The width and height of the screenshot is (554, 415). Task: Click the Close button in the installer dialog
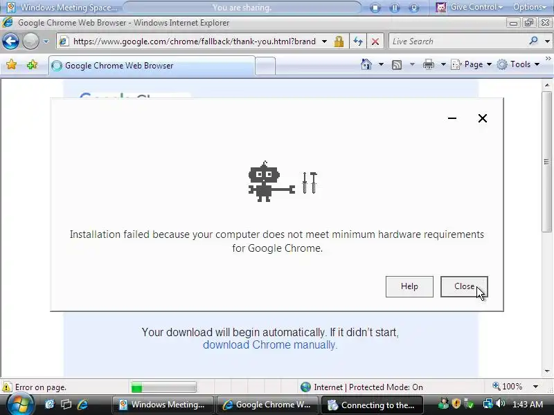464,286
